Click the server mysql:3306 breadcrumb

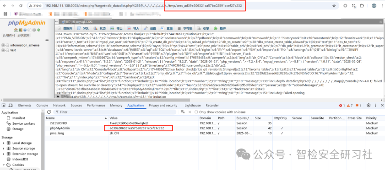77,22
